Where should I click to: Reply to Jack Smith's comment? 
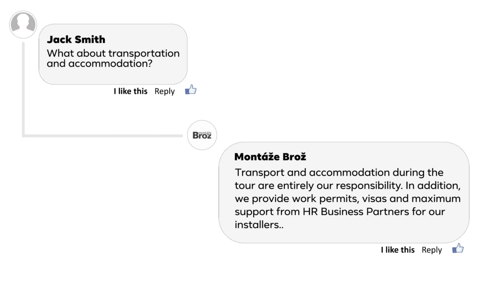164,91
